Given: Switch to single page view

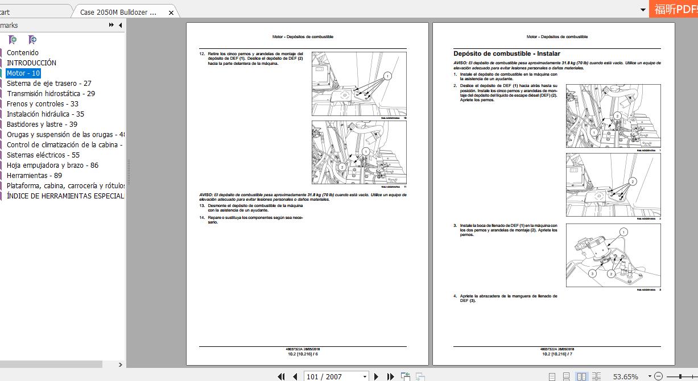Looking at the screenshot, I should click(x=552, y=376).
